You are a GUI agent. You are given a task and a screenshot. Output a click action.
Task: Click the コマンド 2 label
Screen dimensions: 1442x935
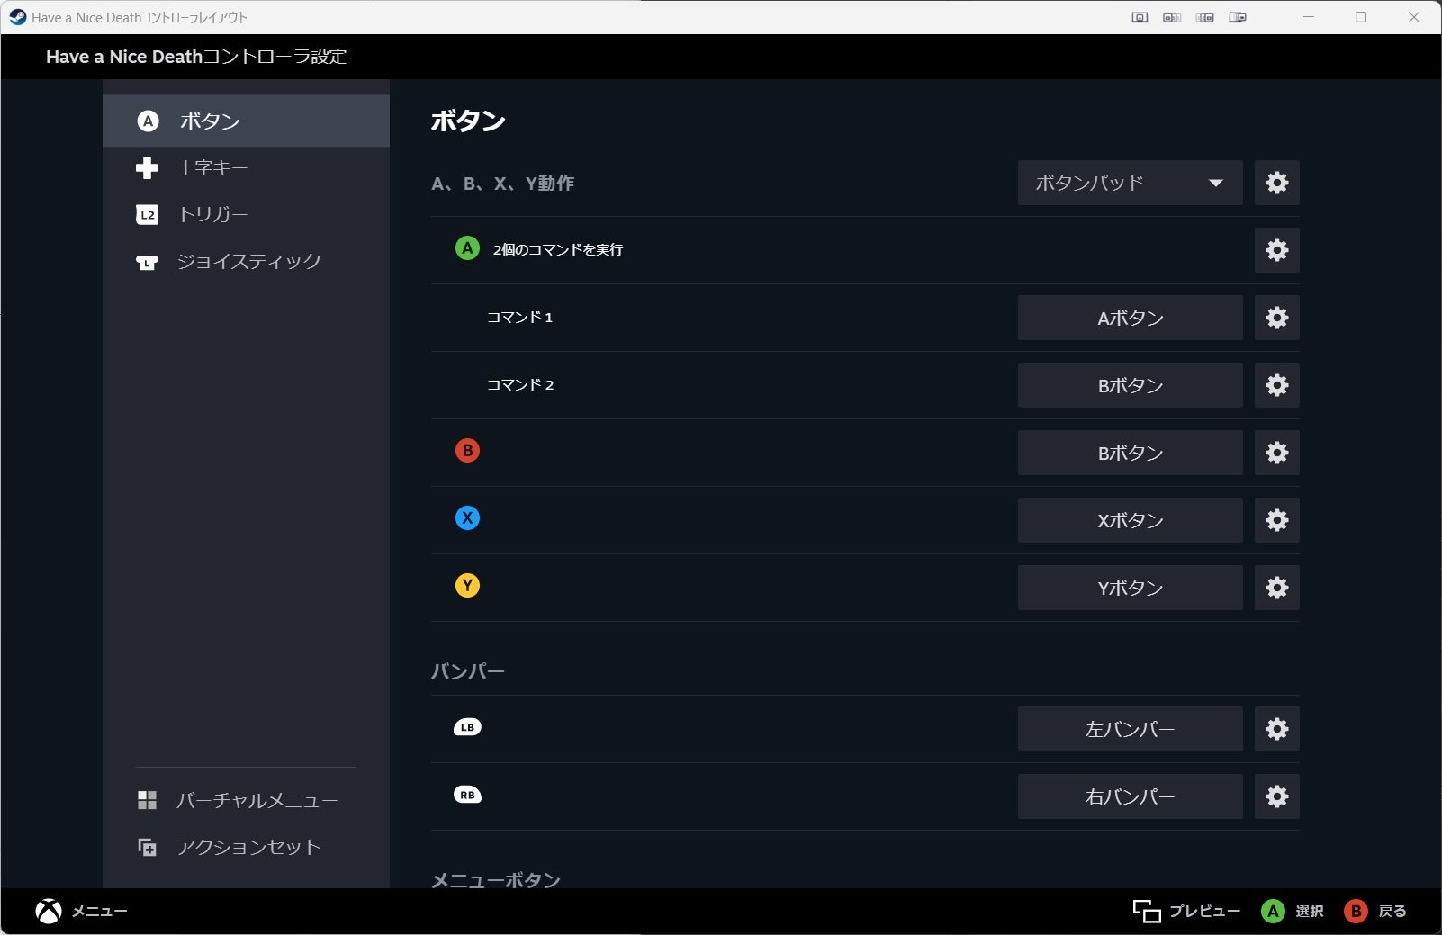[x=519, y=384]
